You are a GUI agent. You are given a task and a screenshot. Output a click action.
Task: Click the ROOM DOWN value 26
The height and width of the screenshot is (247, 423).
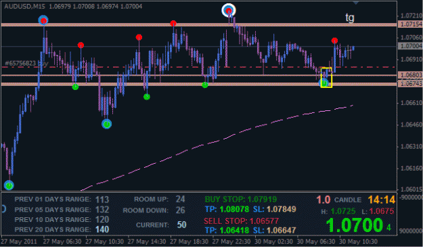181,210
